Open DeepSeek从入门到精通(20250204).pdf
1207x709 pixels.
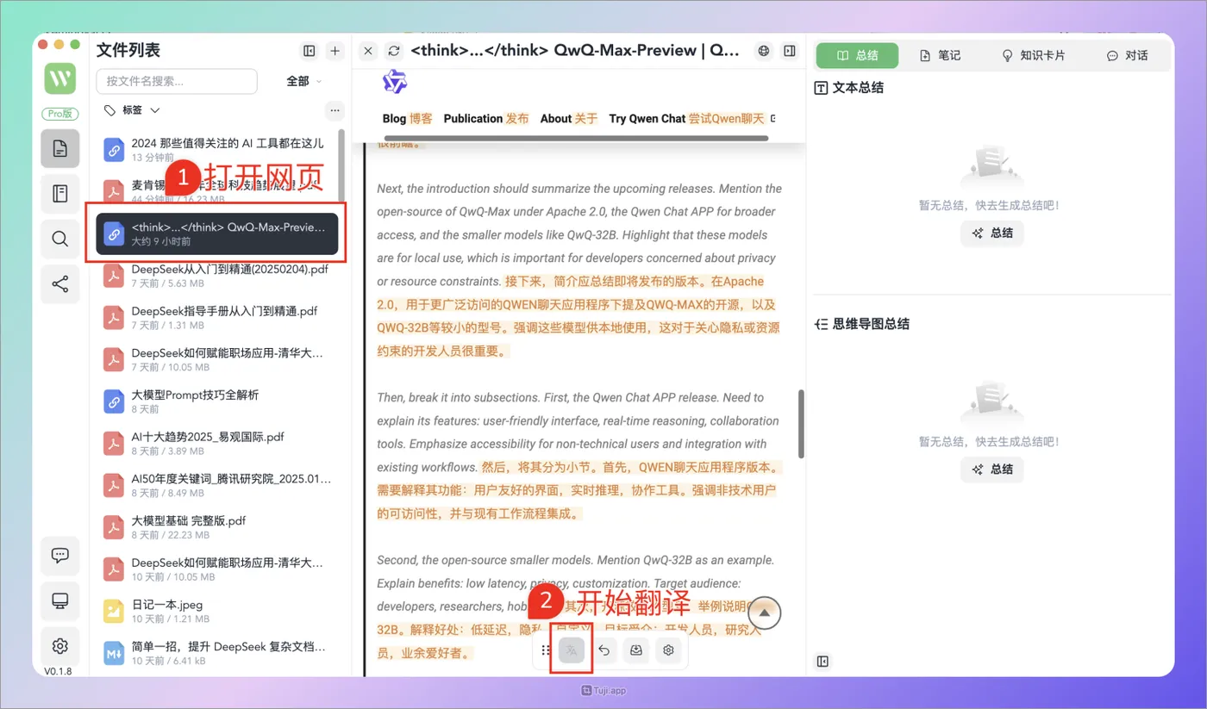tap(217, 276)
